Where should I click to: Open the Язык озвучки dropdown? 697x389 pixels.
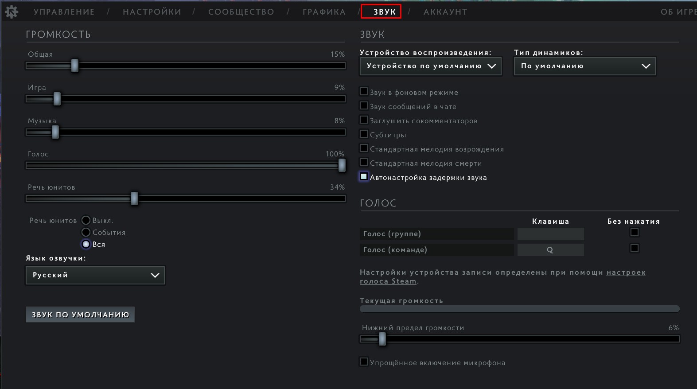[95, 275]
